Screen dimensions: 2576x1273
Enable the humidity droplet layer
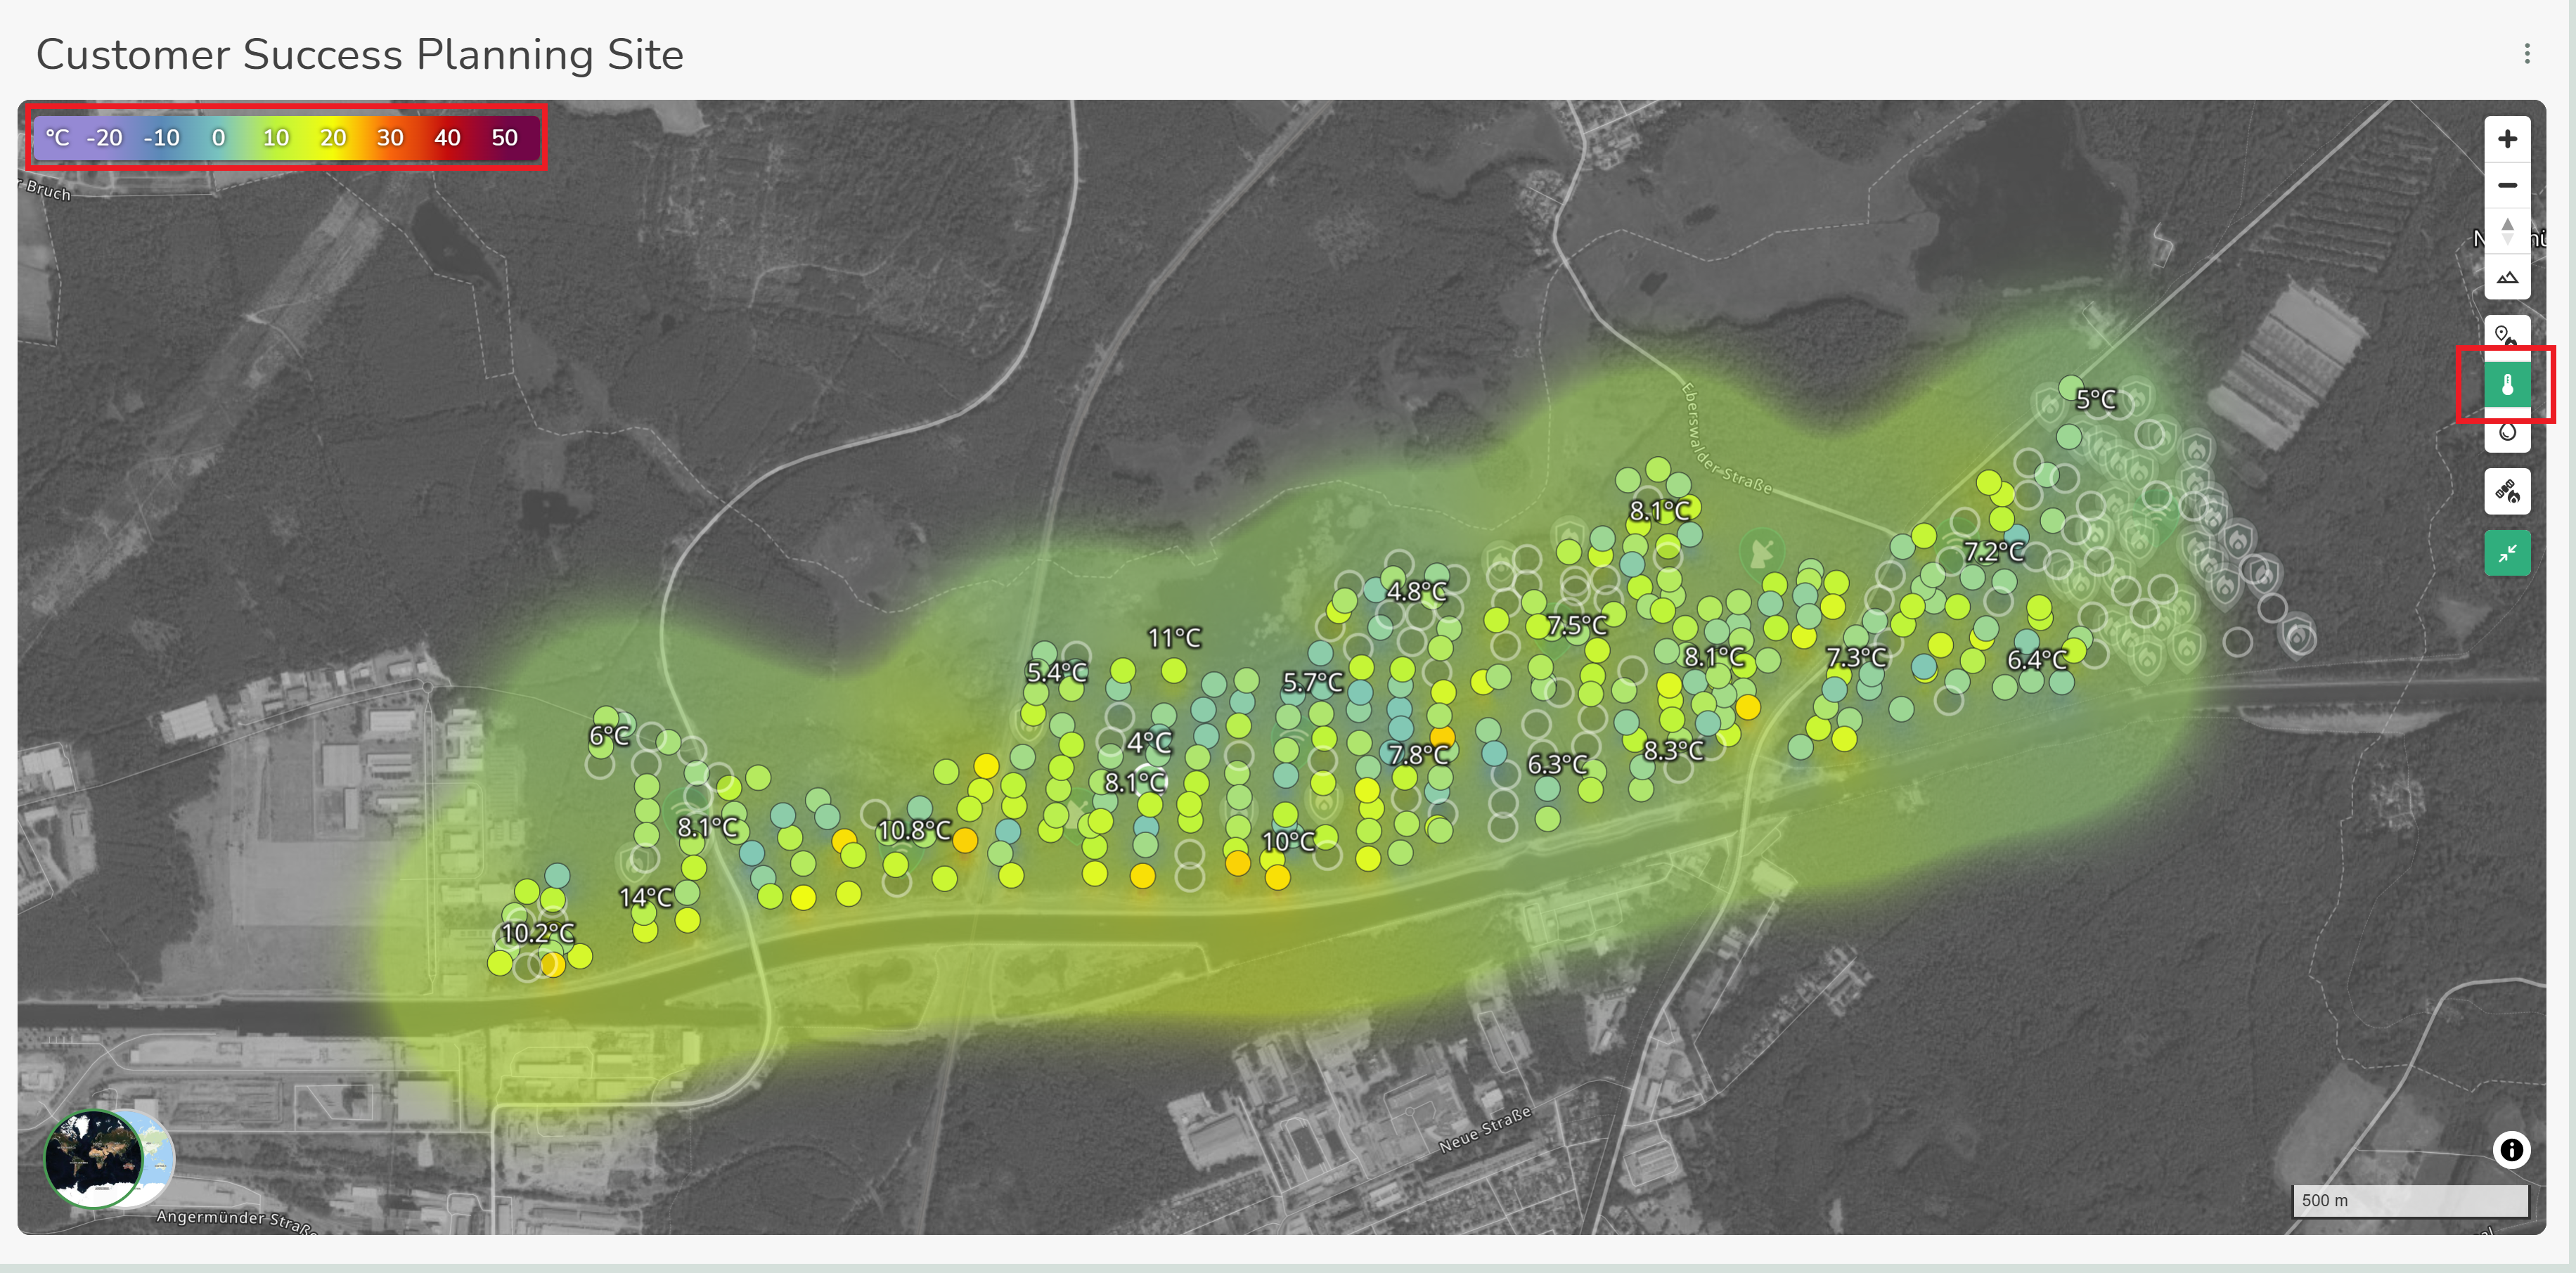point(2506,432)
